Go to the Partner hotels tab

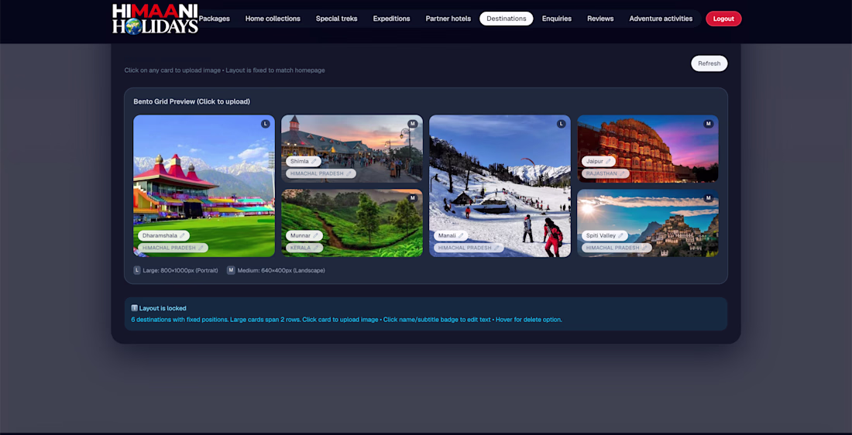point(448,19)
